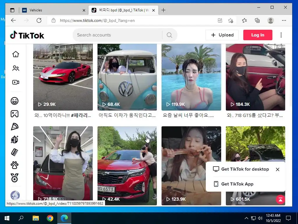Open the browser profile avatar
The image size is (298, 224).
click(270, 20)
